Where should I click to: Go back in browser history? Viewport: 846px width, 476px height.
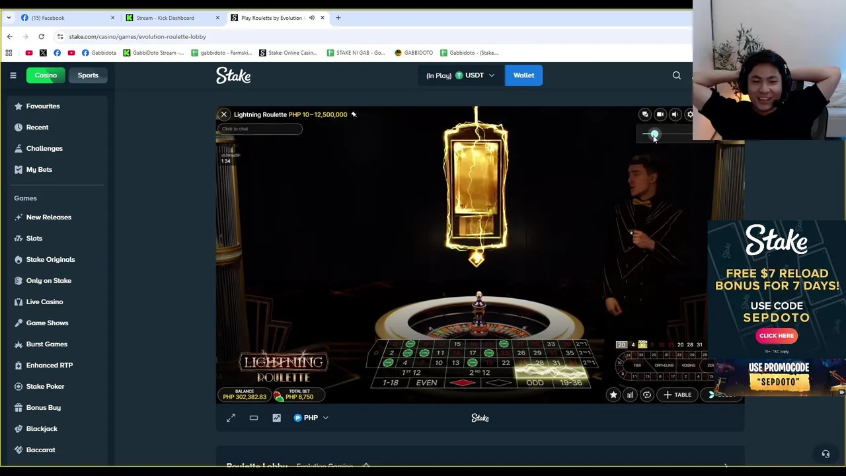coord(9,36)
